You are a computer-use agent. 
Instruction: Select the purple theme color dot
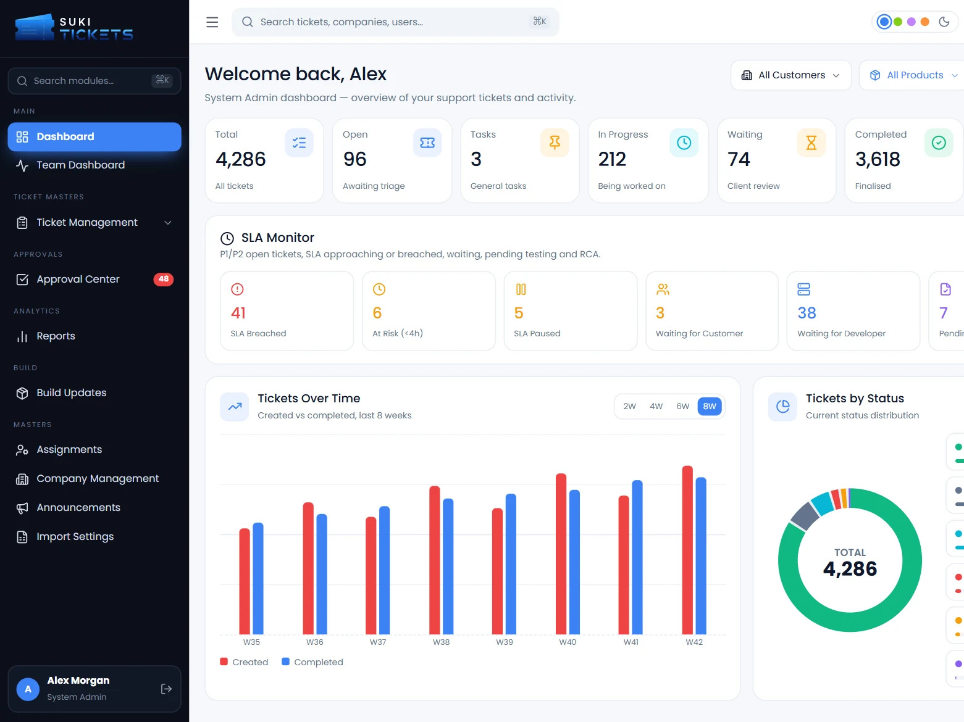[x=912, y=22]
